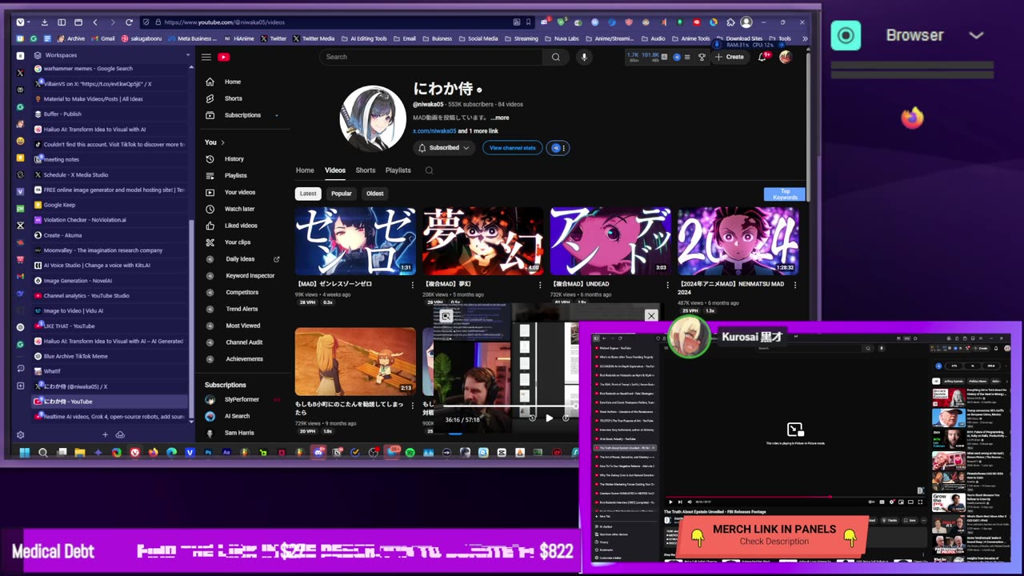
Task: Open the channel search magnifier beside Playlists
Action: pyautogui.click(x=429, y=170)
